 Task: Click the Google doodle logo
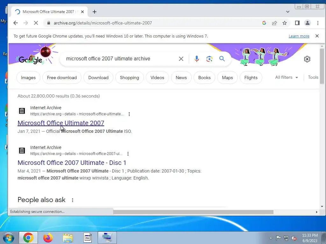point(31,60)
